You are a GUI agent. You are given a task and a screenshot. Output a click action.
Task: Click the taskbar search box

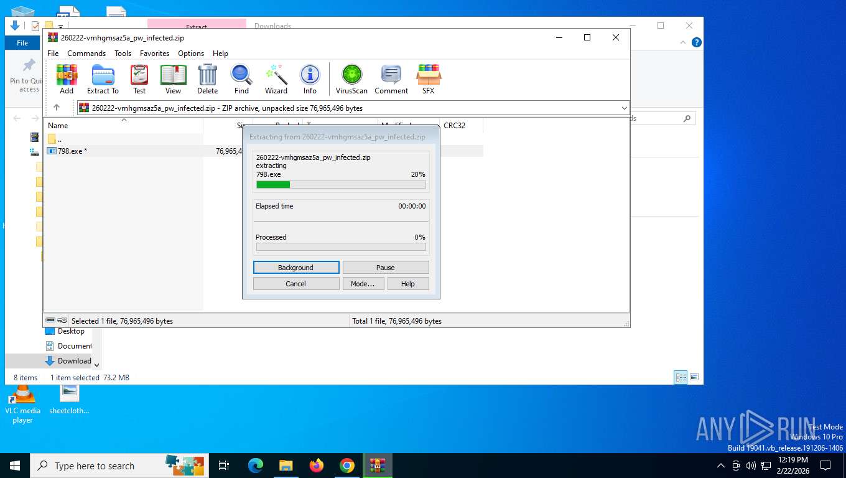click(121, 466)
